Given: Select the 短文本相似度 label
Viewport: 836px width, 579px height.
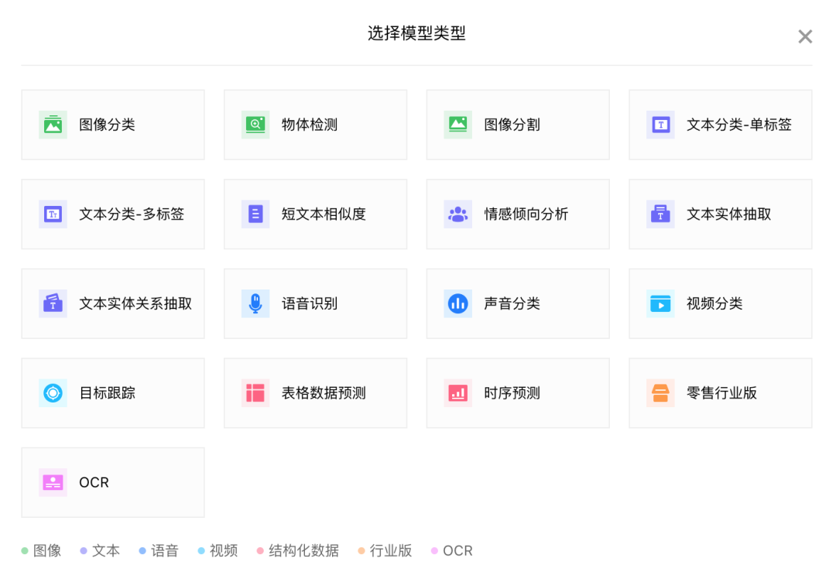Looking at the screenshot, I should point(324,214).
